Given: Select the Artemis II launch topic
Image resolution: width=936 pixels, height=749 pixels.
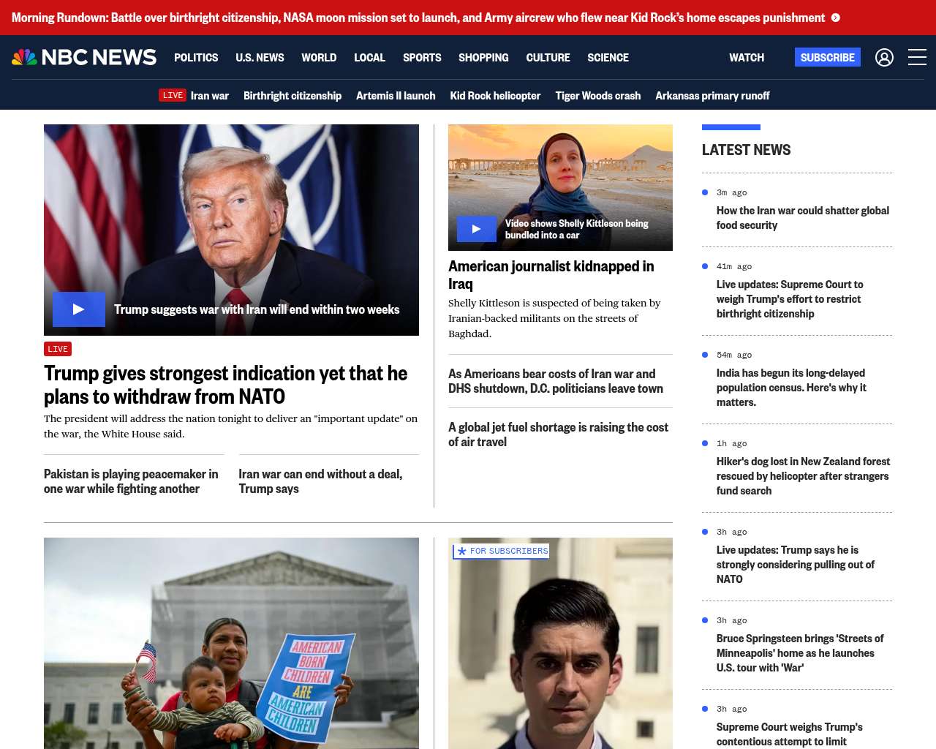Looking at the screenshot, I should tap(396, 95).
